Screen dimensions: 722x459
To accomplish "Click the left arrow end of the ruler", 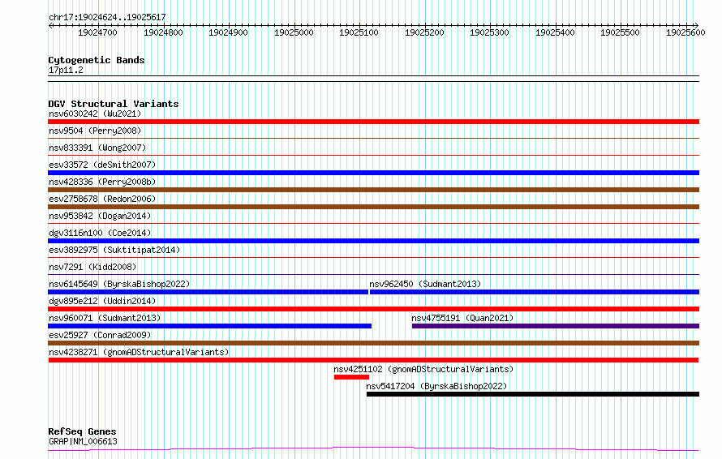I will [x=50, y=26].
